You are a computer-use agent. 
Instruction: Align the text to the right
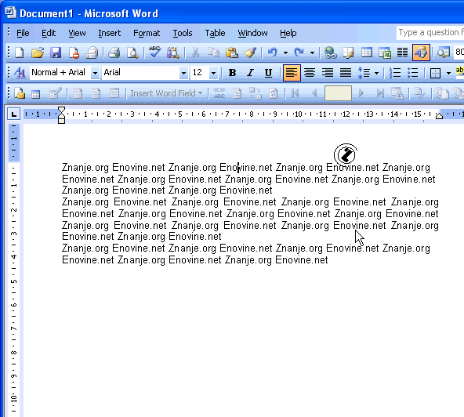(328, 73)
